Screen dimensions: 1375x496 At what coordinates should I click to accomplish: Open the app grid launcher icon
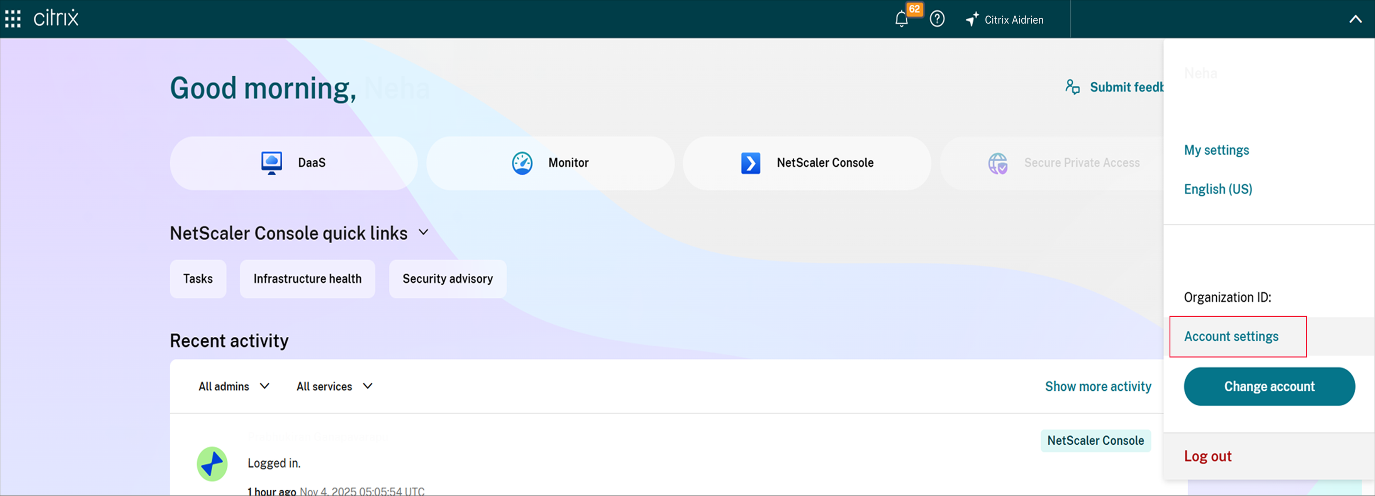pos(13,19)
